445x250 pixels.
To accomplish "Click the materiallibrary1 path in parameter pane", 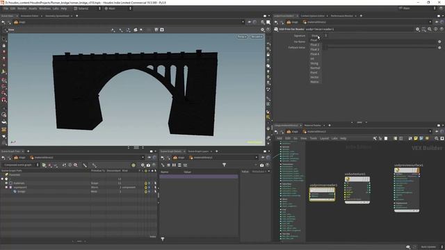I will [314, 22].
